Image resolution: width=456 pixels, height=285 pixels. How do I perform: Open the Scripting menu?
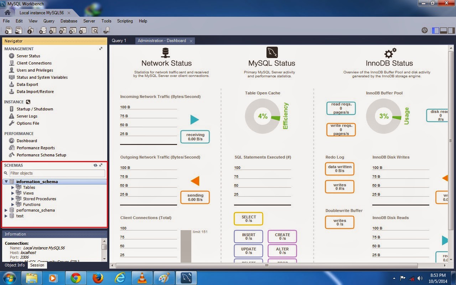[x=125, y=21]
